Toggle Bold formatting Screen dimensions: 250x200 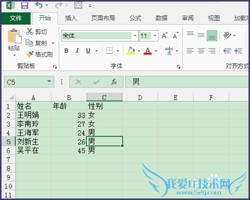pyautogui.click(x=66, y=50)
